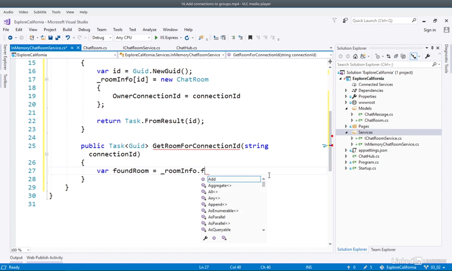452x271 pixels.
Task: Toggle pin on InMemoryChatRoomService.cs tab
Action: 72,48
